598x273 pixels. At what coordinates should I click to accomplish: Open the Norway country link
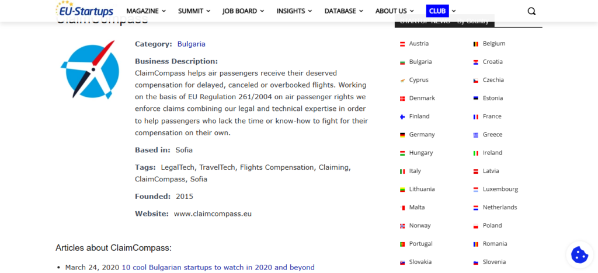(x=420, y=225)
